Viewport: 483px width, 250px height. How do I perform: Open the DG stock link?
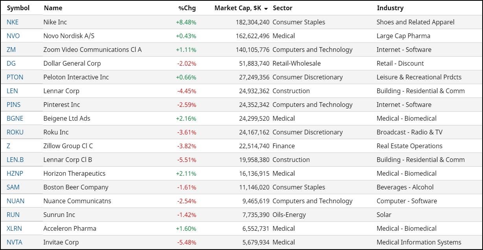11,63
